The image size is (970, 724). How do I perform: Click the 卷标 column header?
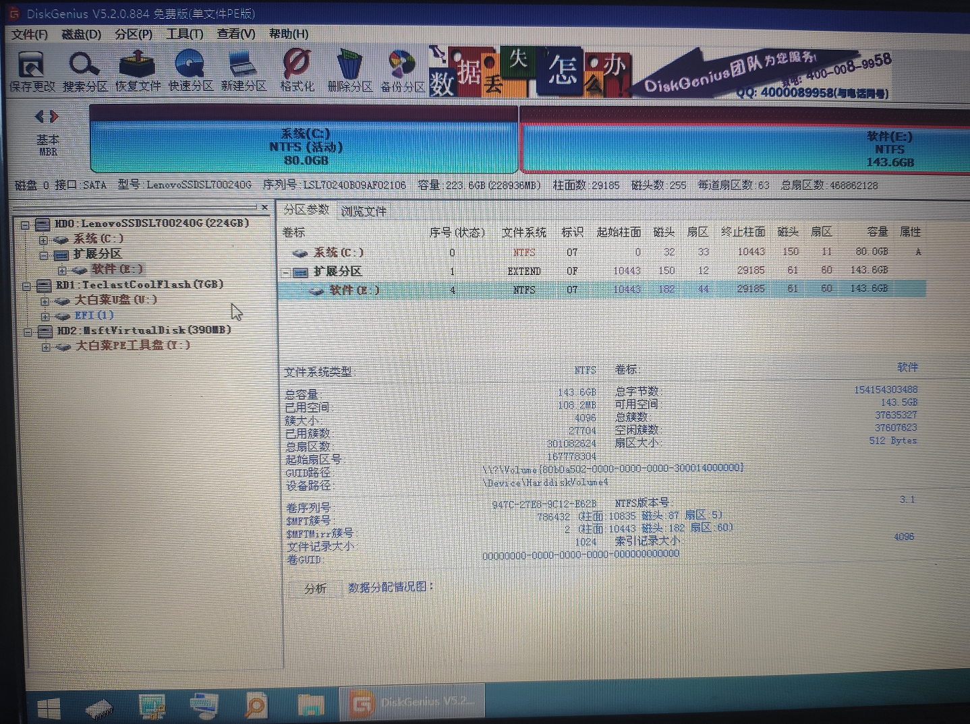pyautogui.click(x=293, y=232)
